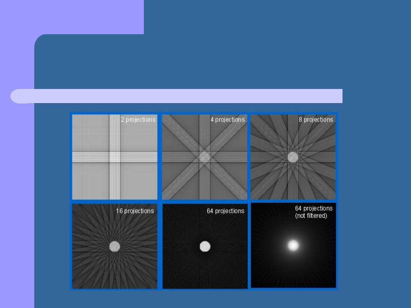Viewport: 411px width, 308px height.
Task: Select the 16 projections reconstruction image
Action: pos(115,246)
